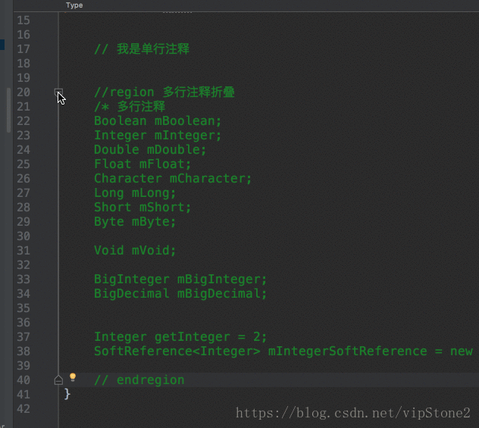Click the left panel vertical scrollbar thumb
Screen dimensions: 479x428
(x=8, y=110)
